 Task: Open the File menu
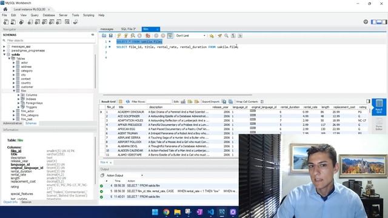click(x=4, y=15)
